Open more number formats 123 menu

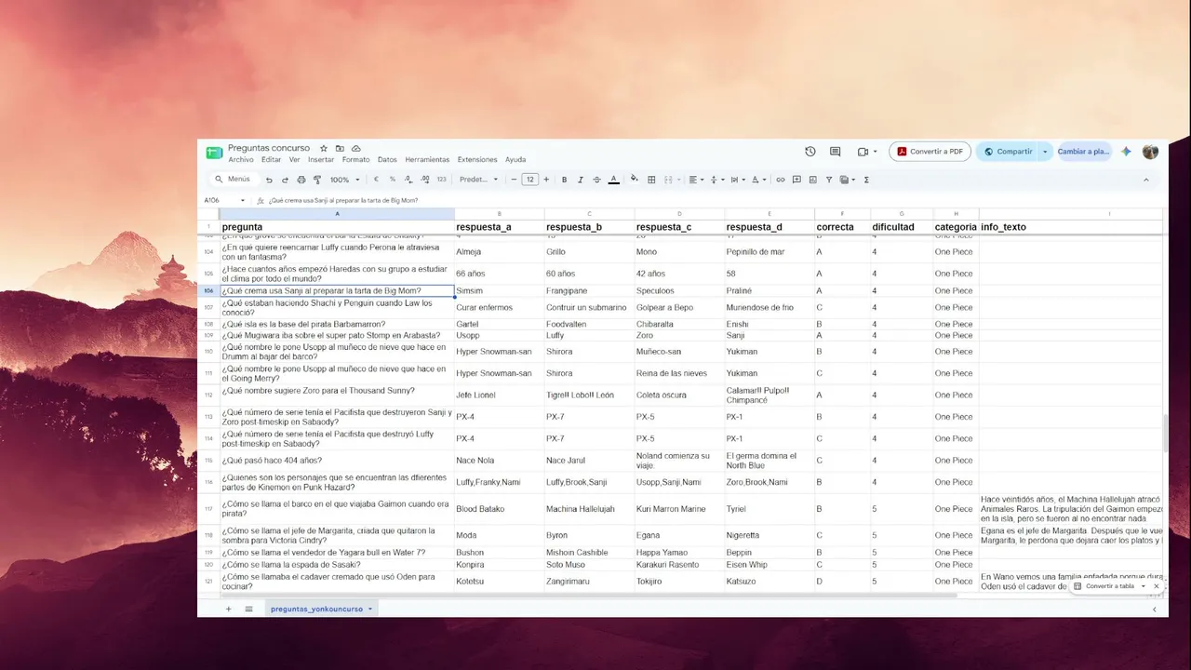pyautogui.click(x=441, y=180)
